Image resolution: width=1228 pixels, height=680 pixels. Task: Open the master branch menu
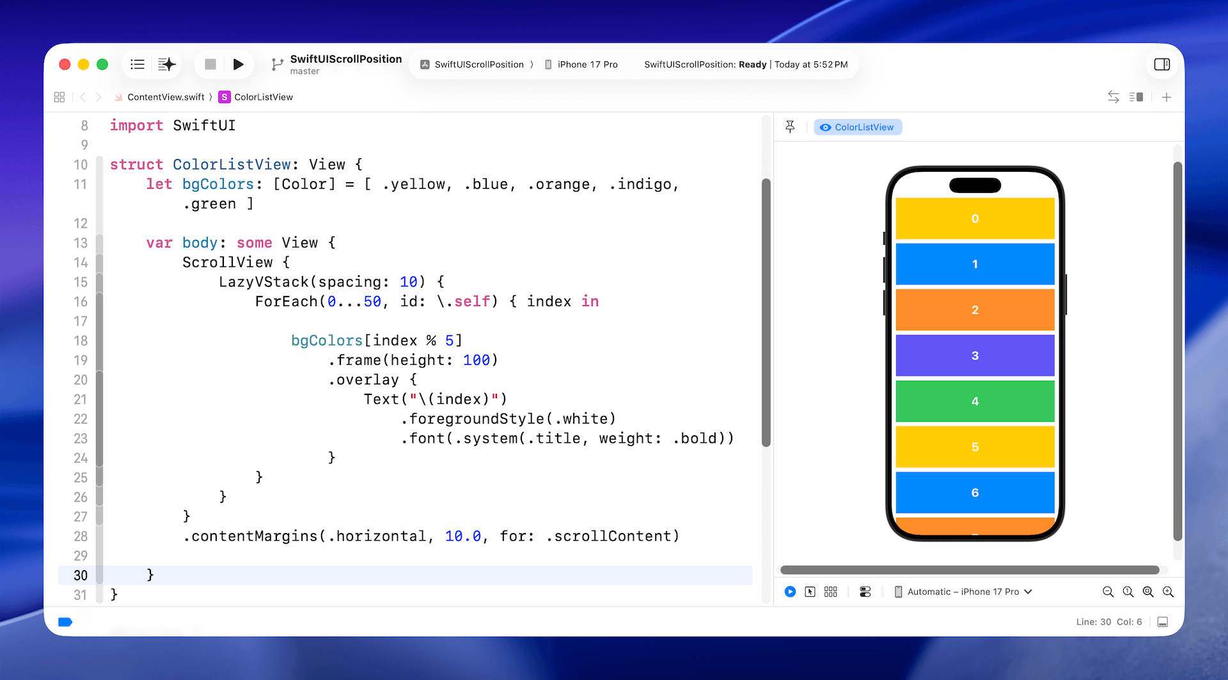tap(304, 72)
